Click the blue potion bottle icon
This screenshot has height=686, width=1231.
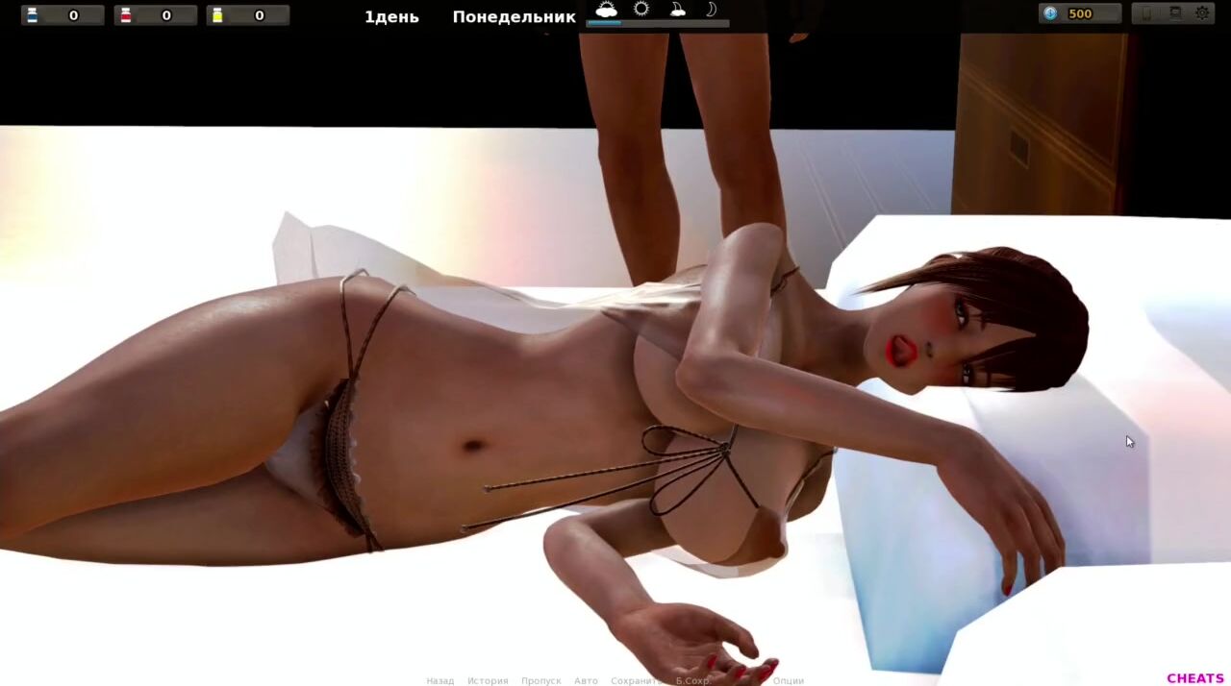(x=32, y=15)
